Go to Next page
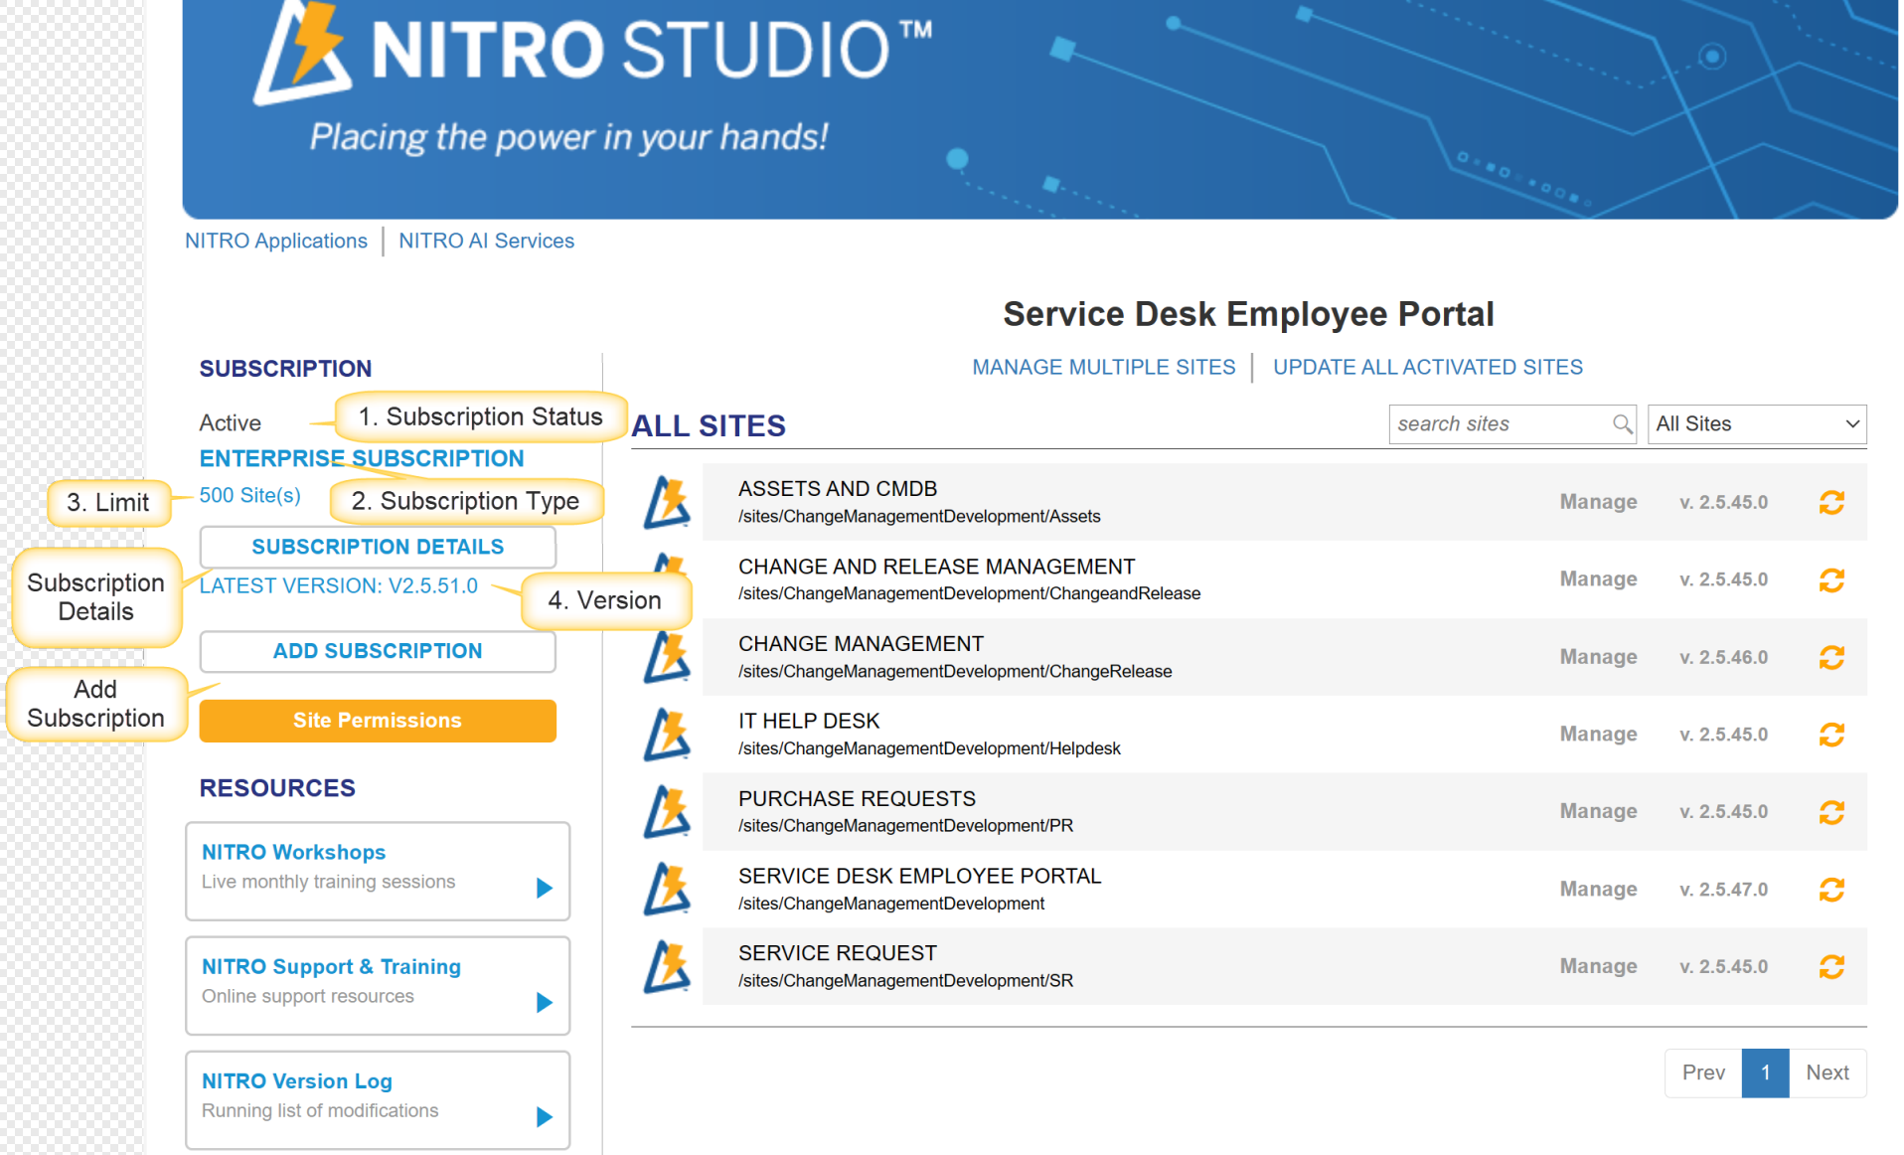This screenshot has width=1904, height=1155. tap(1827, 1072)
